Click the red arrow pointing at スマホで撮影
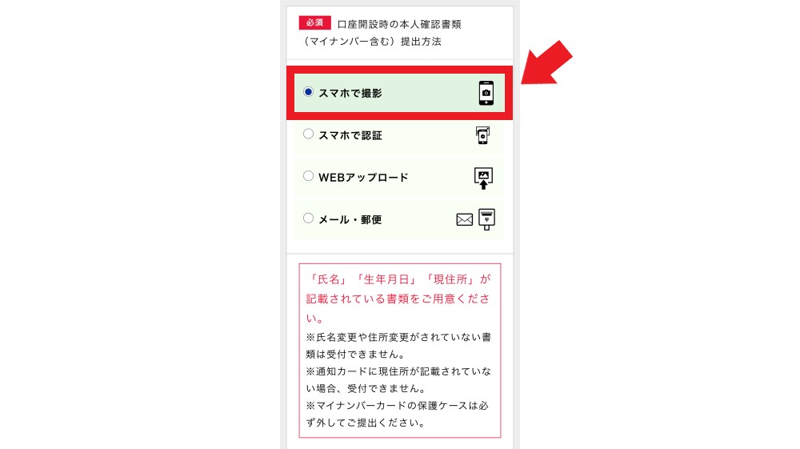The image size is (800, 449). coord(547,64)
